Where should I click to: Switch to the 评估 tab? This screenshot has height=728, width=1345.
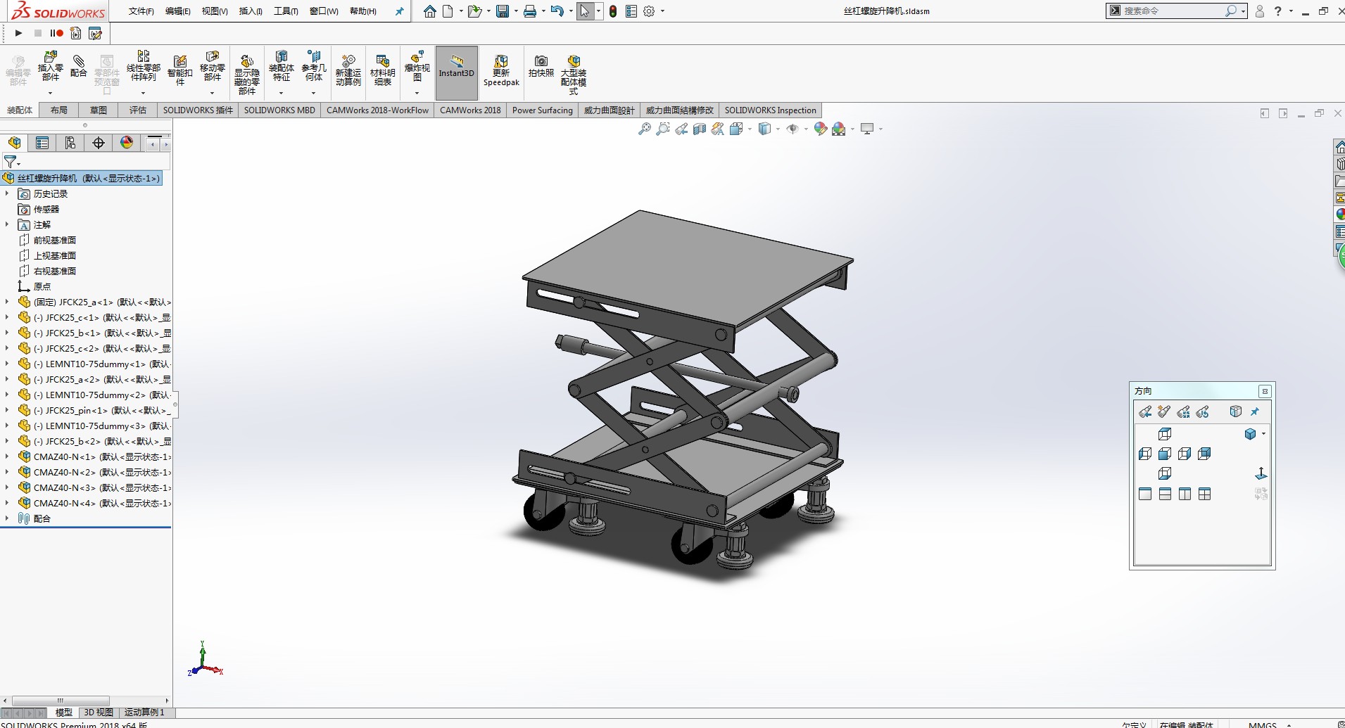tap(138, 110)
